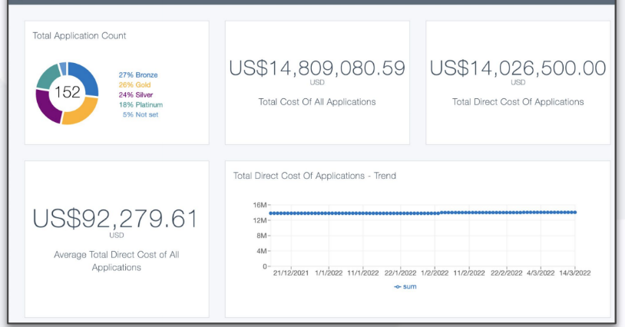This screenshot has height=327, width=625.
Task: Click the blue Bronze donut segment
Action: (x=87, y=78)
